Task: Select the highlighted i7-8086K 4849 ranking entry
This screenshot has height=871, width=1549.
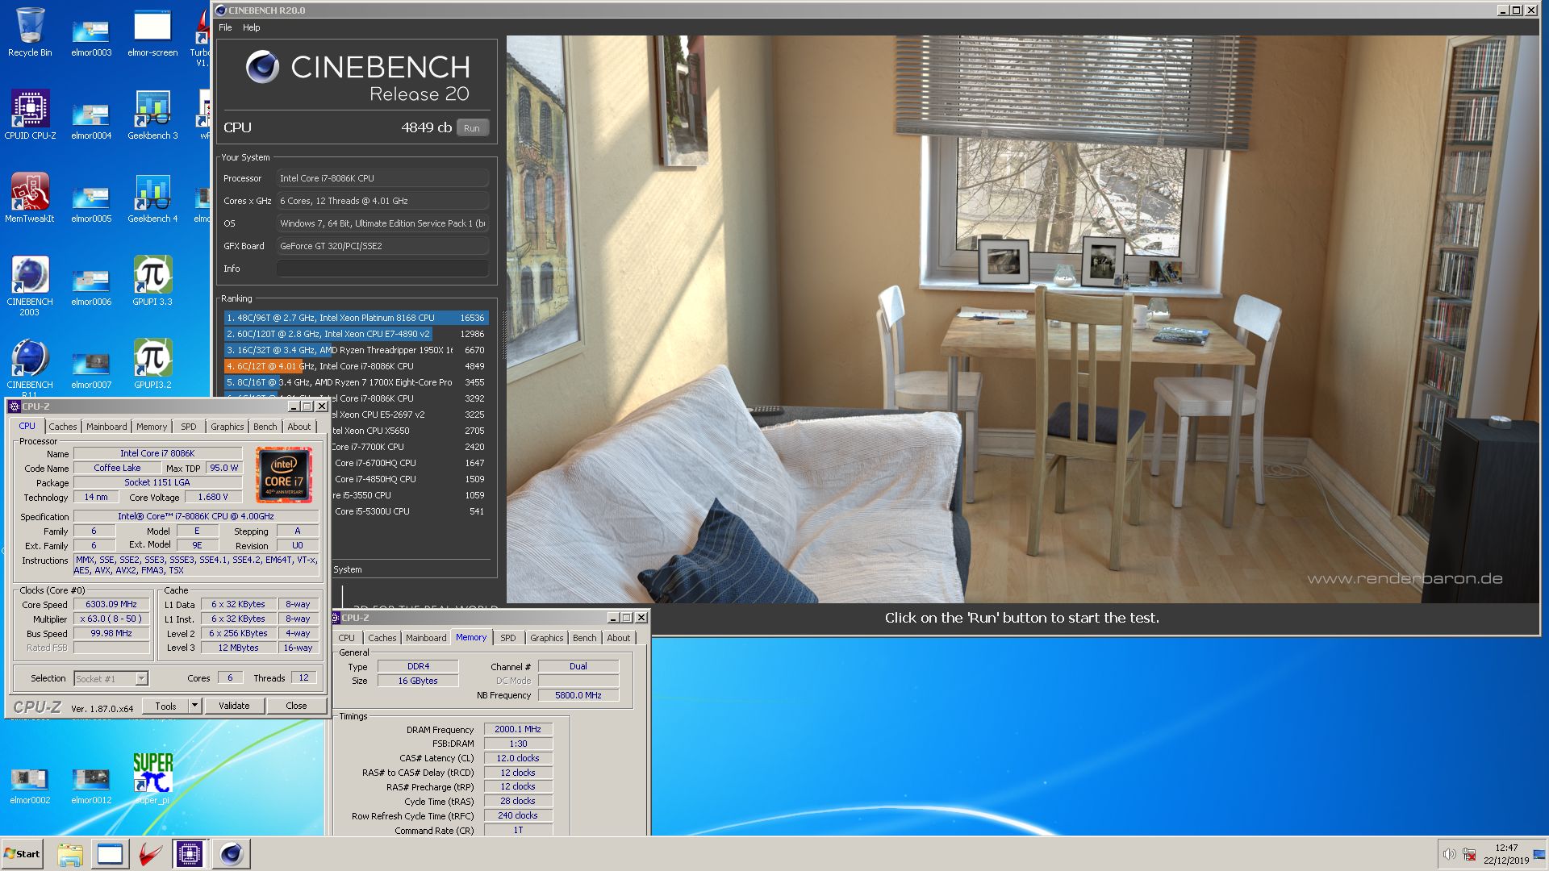Action: pos(356,366)
